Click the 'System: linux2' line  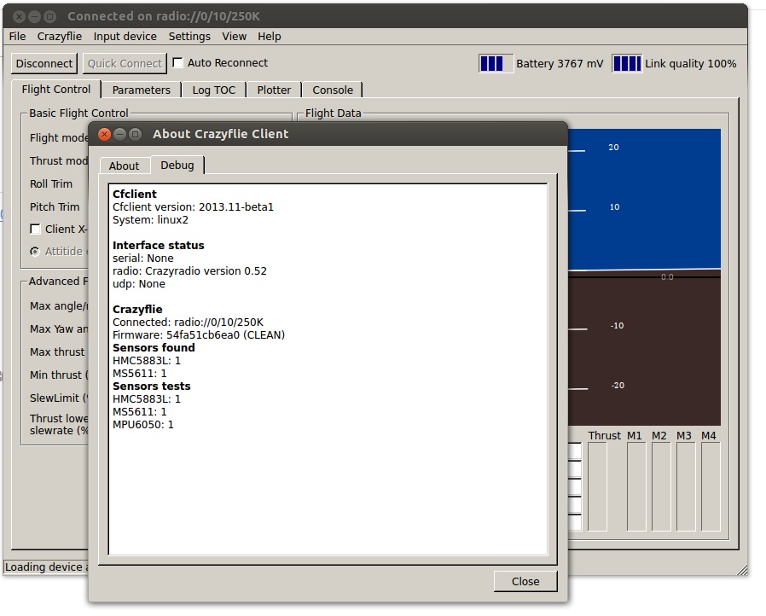150,220
